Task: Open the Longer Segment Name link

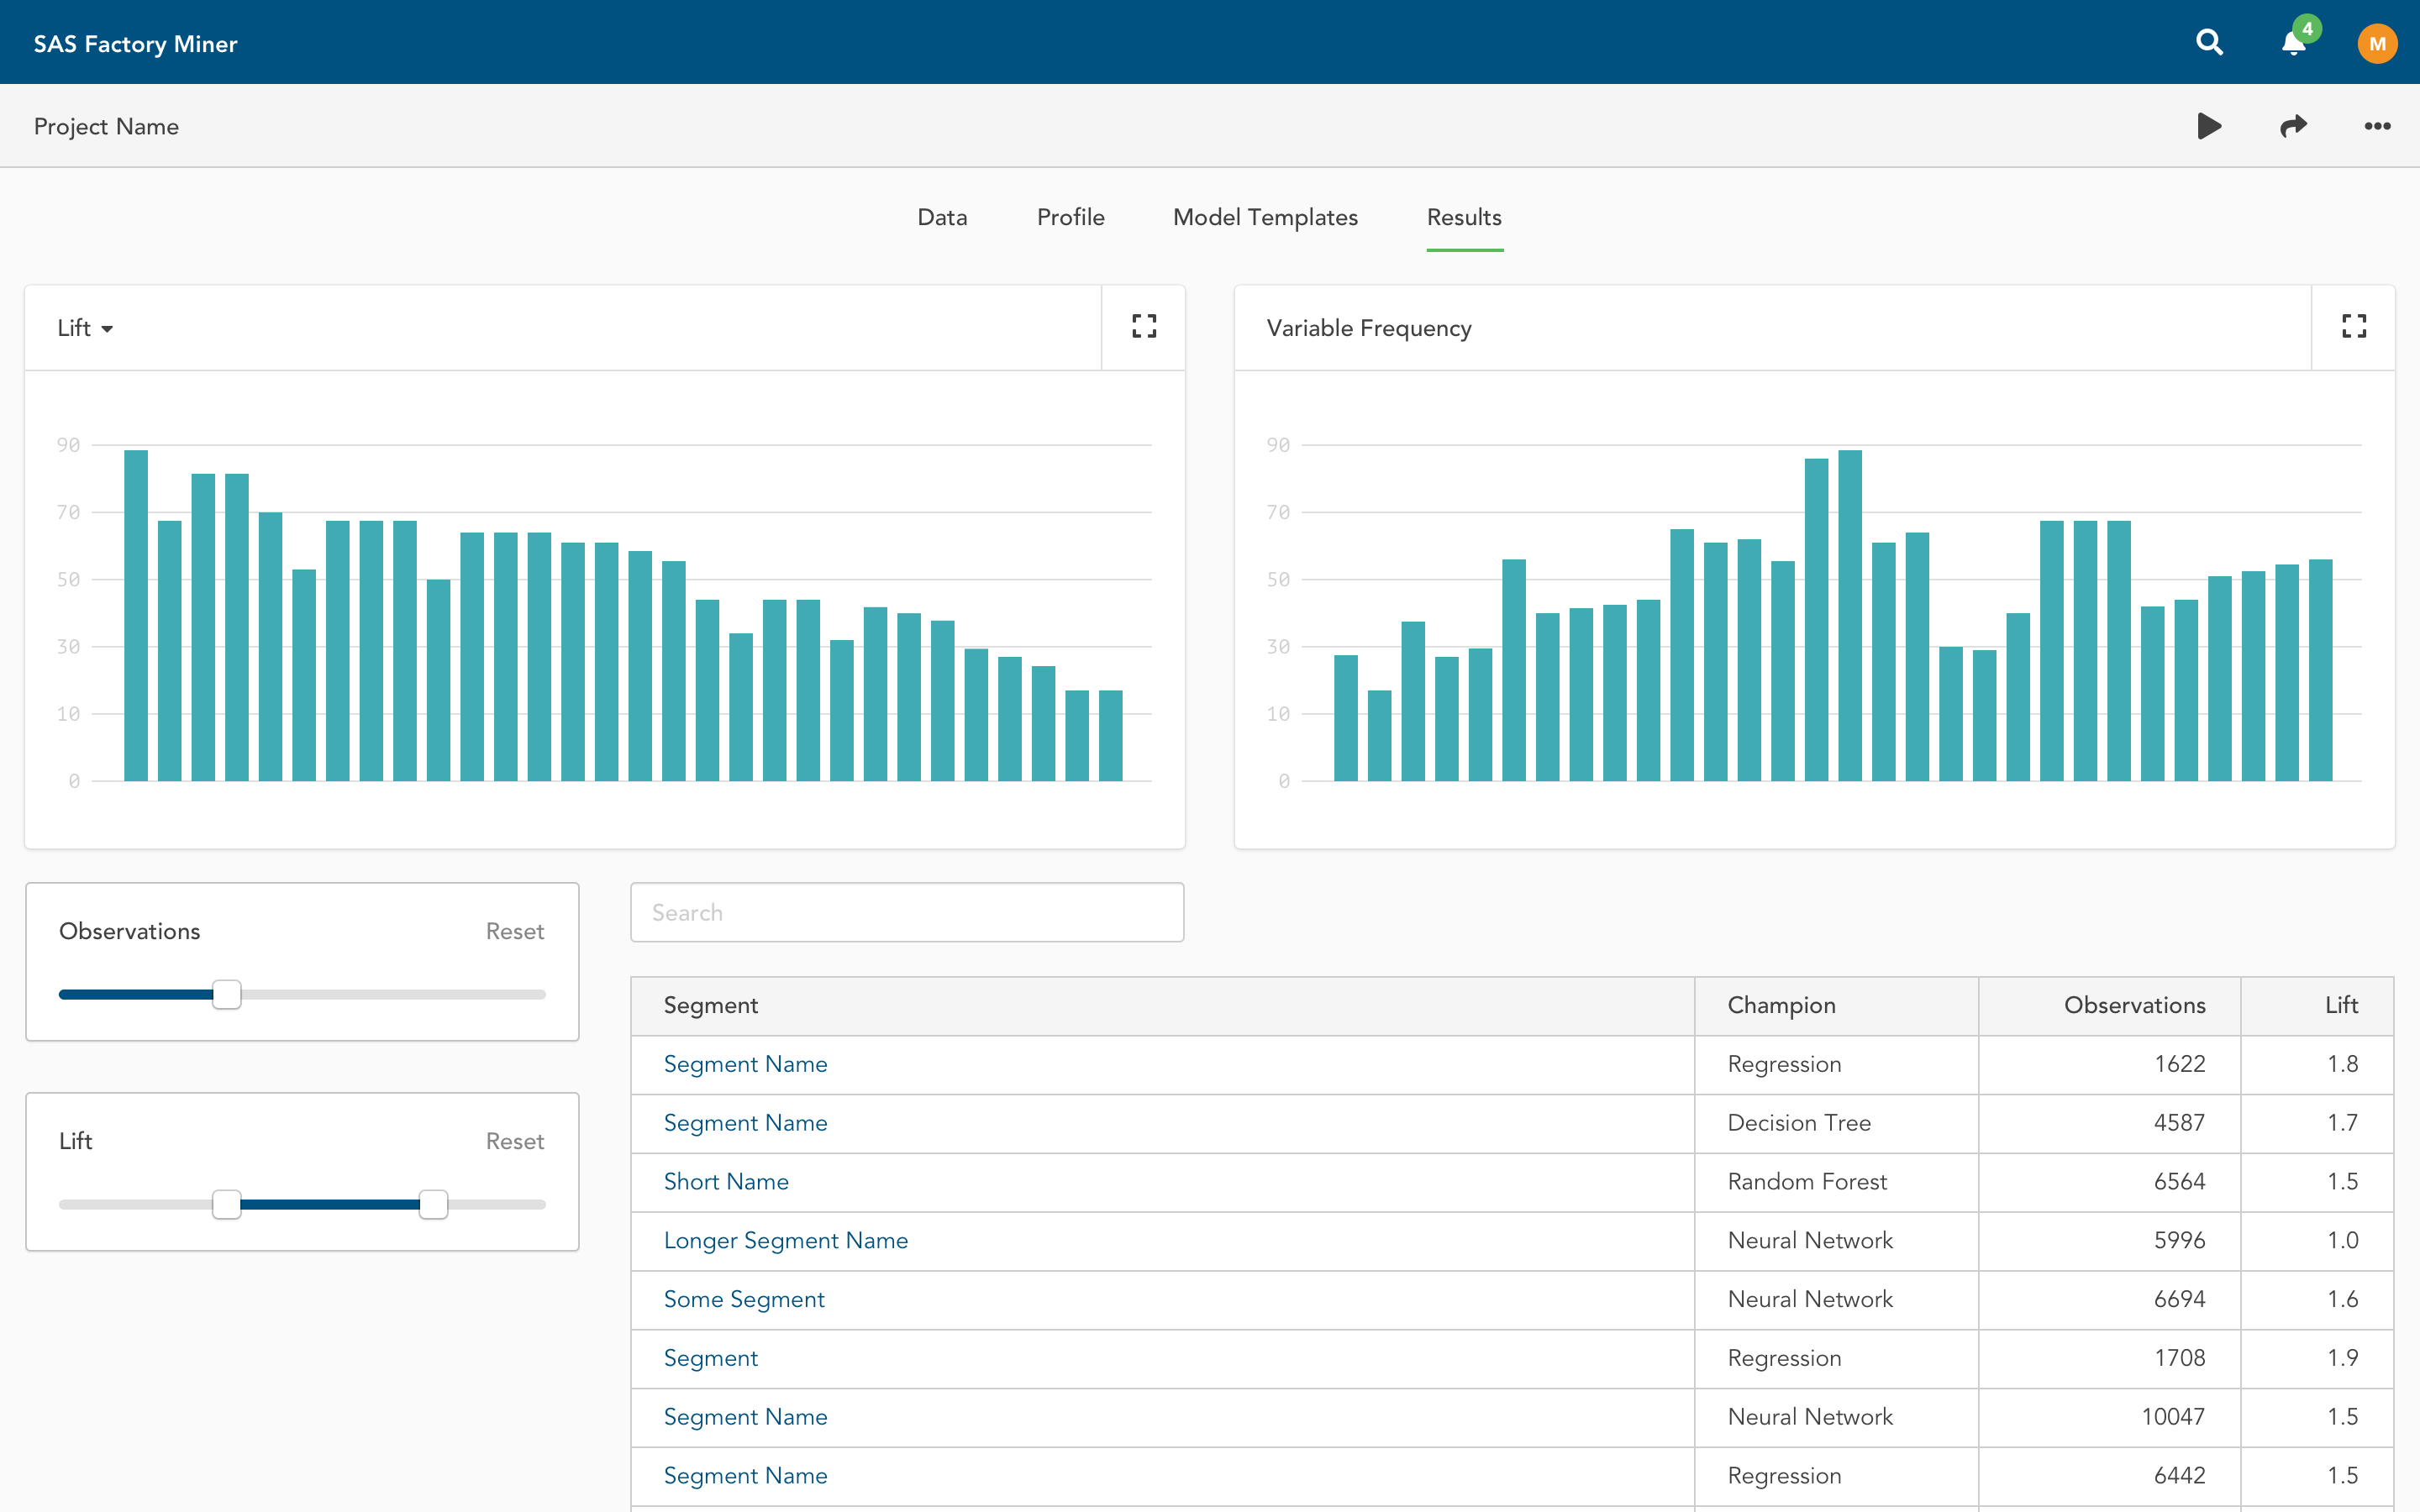Action: (x=786, y=1240)
